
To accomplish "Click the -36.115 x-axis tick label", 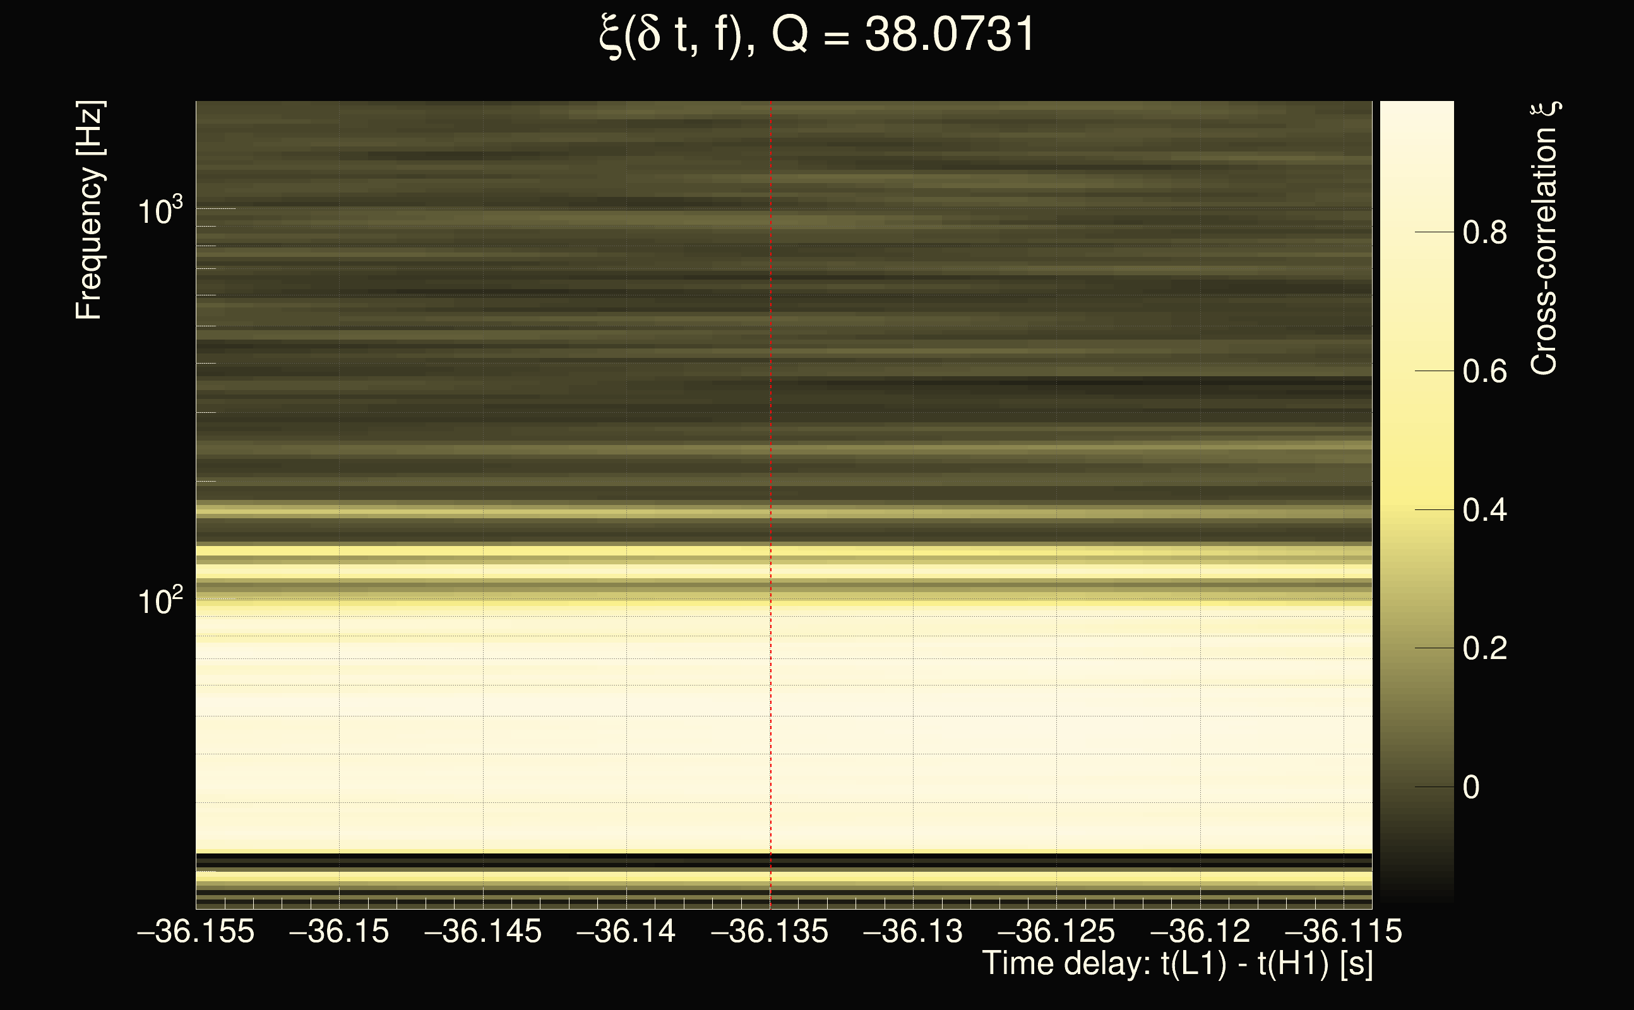I will coord(1343,932).
